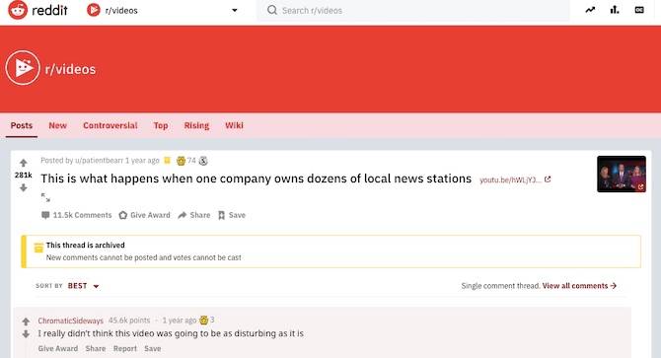The image size is (661, 358).
Task: Click the comment's '1 year ago' timestamp
Action: coord(180,321)
